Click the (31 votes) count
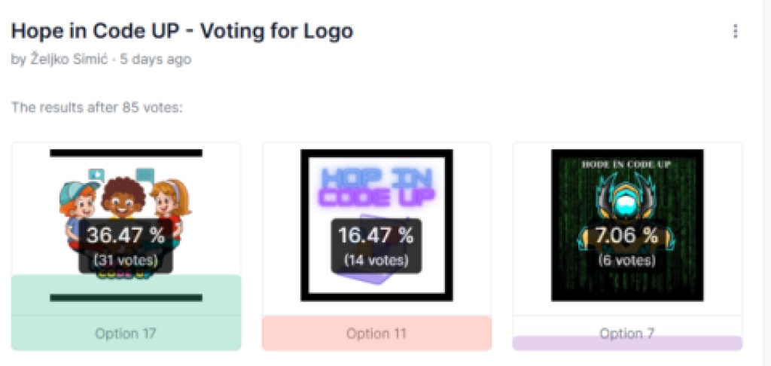 tap(125, 261)
